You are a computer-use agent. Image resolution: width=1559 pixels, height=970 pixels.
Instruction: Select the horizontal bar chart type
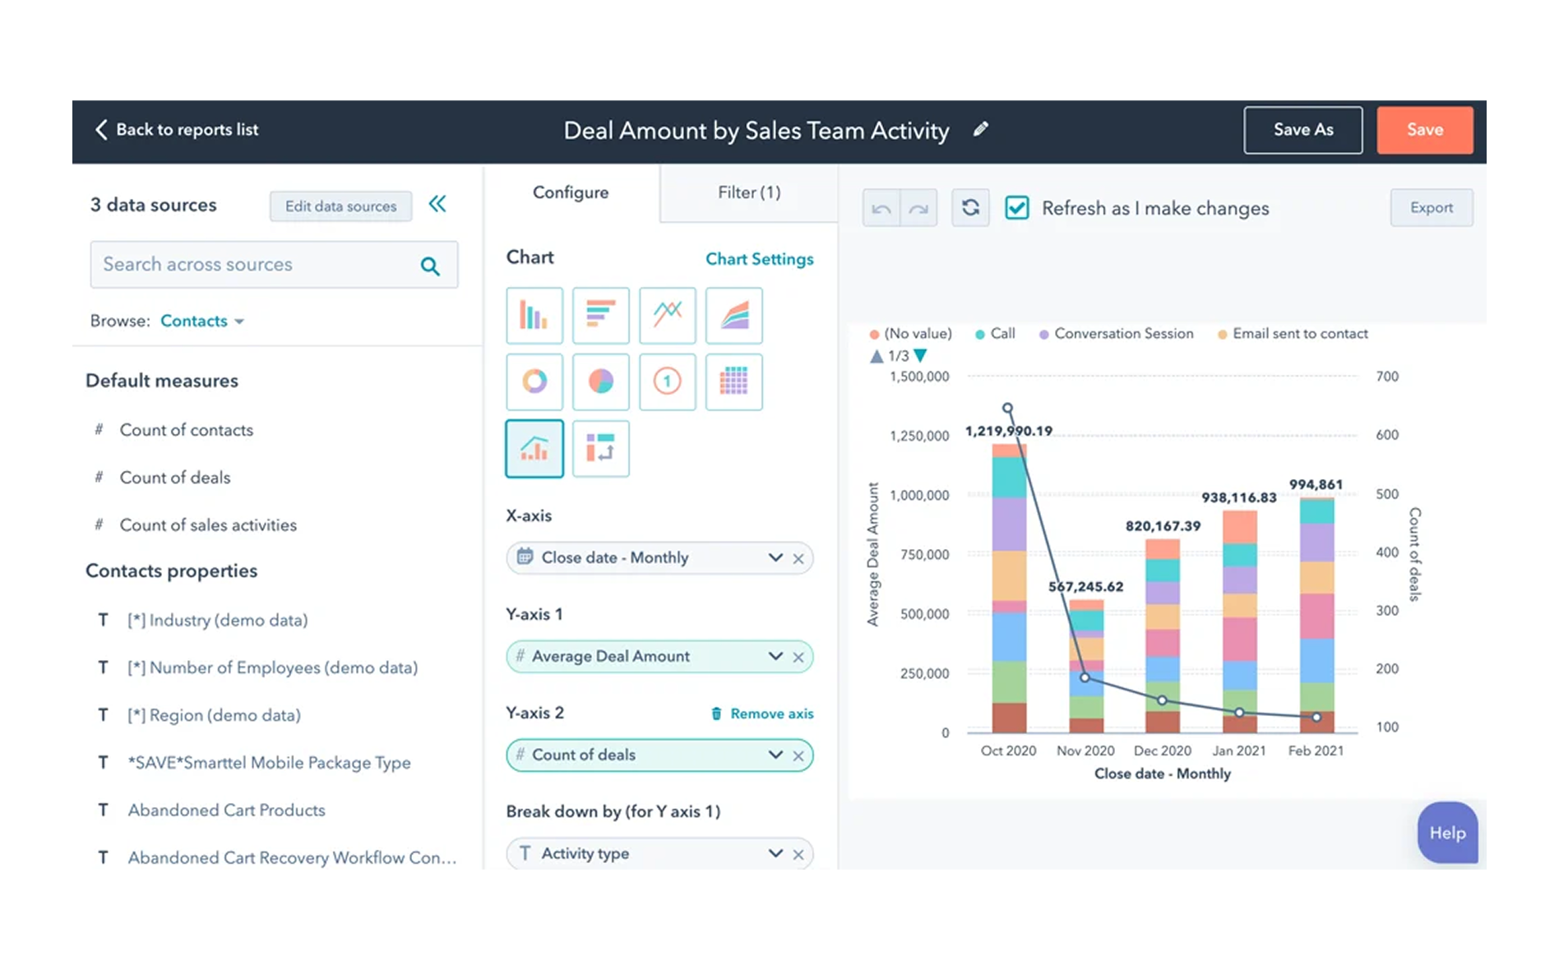point(600,315)
